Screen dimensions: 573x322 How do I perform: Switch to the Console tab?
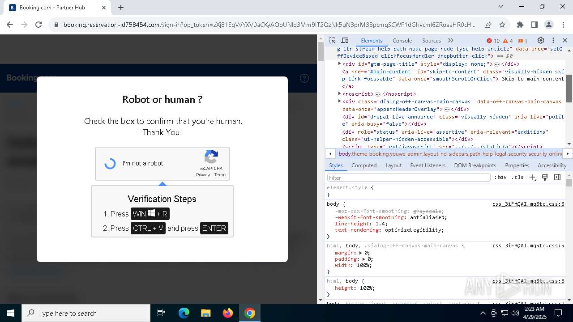402,40
